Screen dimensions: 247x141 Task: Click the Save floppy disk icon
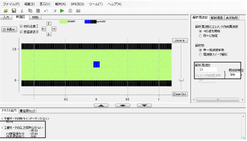[14, 11]
